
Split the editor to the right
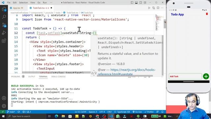158,8
